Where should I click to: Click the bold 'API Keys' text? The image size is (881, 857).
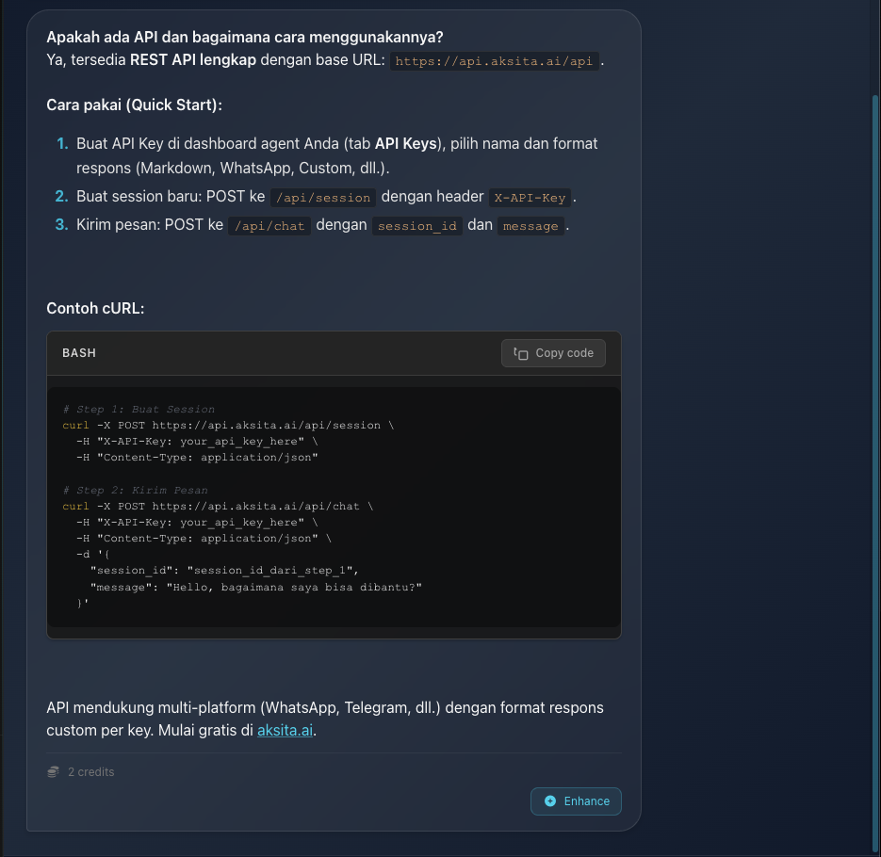tap(405, 144)
